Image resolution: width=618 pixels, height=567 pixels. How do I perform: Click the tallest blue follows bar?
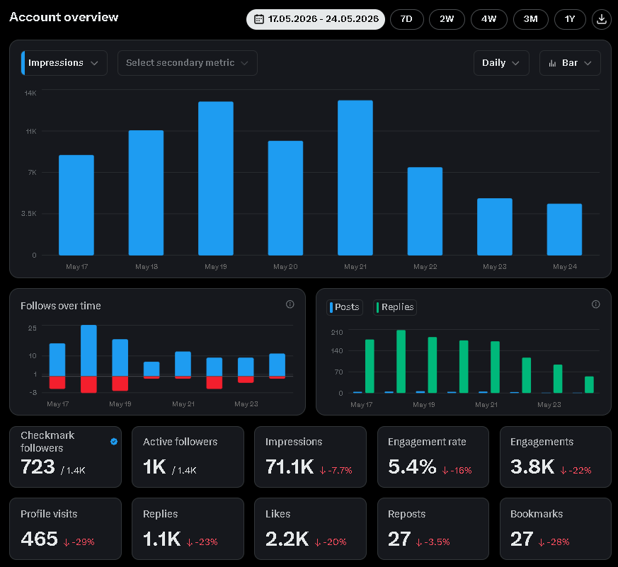pyautogui.click(x=88, y=350)
